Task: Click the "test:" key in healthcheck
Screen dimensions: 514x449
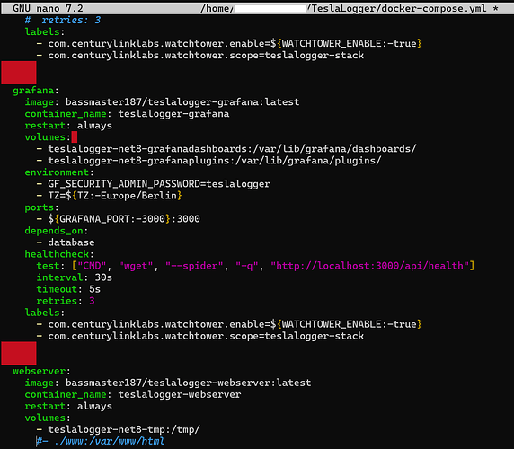Action: [x=51, y=266]
